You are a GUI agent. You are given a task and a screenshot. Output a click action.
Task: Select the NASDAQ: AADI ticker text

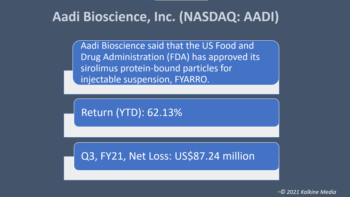coord(229,17)
